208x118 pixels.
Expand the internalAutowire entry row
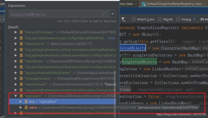tap(16, 50)
